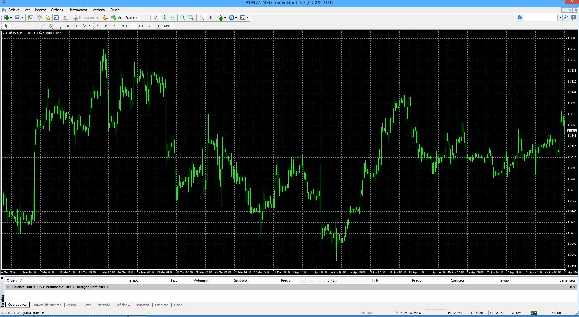Click the MetaEditor gold book icon
Screen dimensions: 579x317
(x=105, y=18)
